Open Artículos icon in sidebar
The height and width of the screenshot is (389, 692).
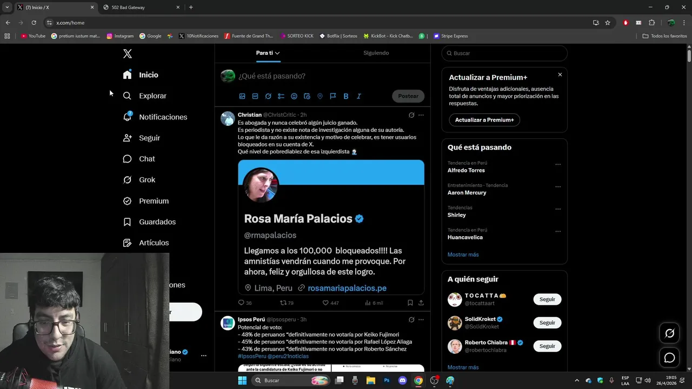click(x=127, y=243)
